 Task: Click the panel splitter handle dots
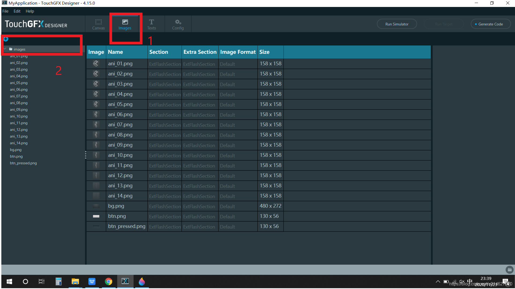86,155
